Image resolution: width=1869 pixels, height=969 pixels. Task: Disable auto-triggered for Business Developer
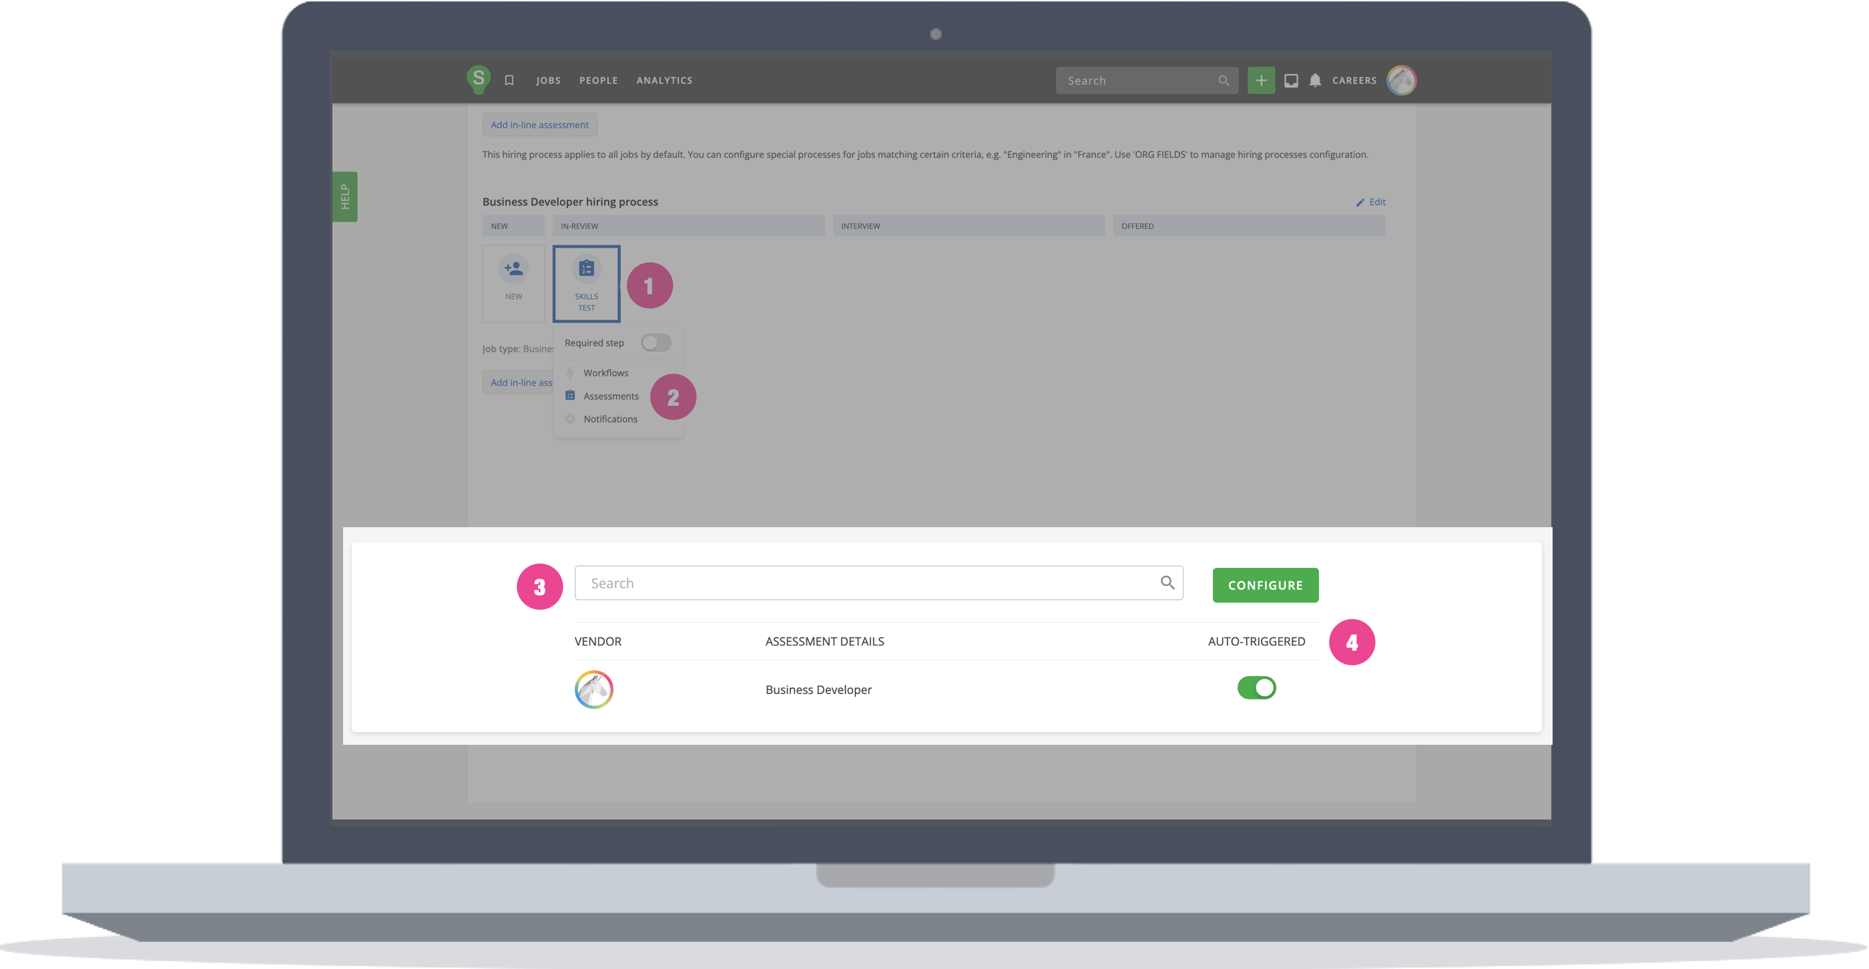click(x=1257, y=687)
